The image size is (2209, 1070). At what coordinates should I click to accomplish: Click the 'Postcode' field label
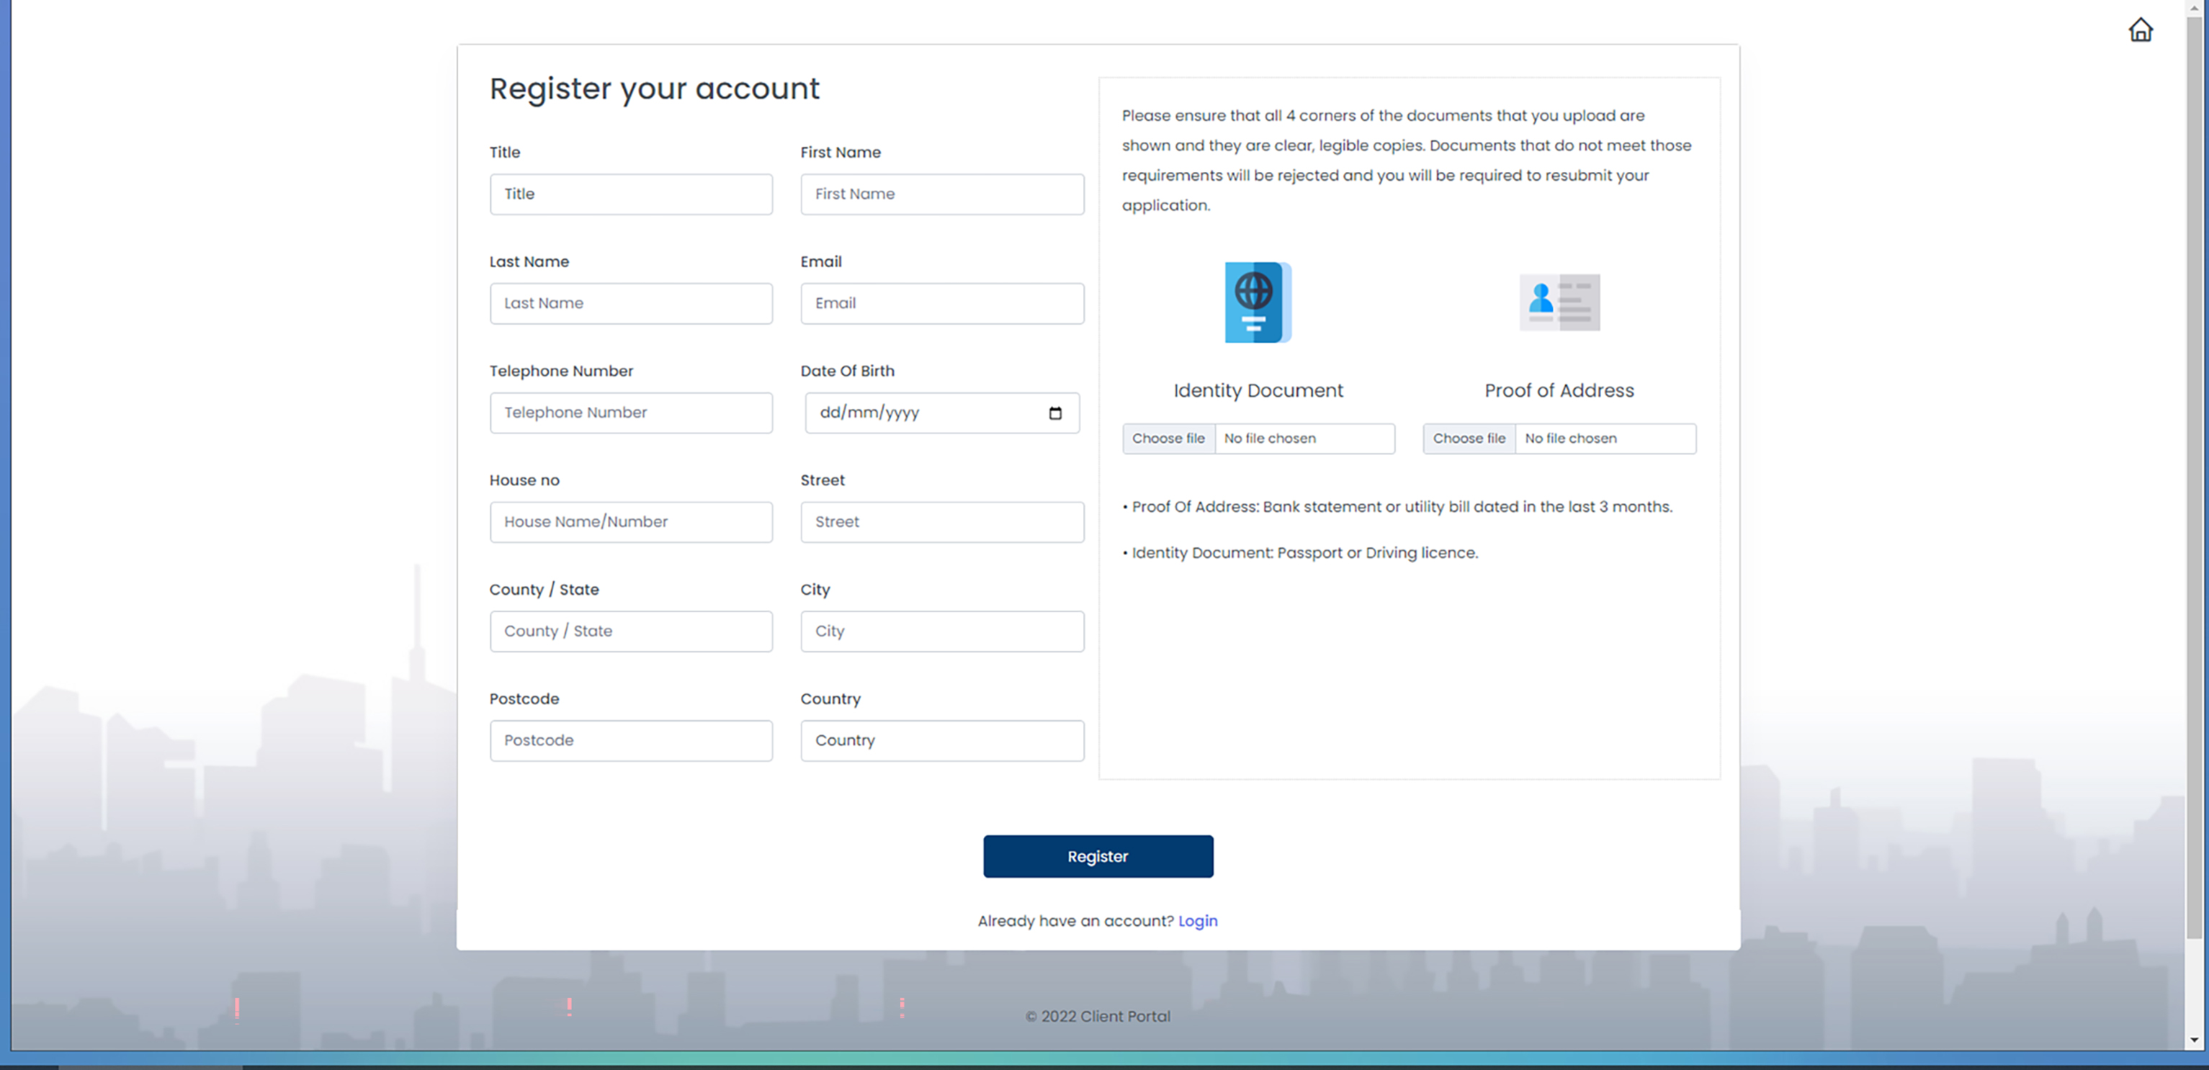click(524, 700)
